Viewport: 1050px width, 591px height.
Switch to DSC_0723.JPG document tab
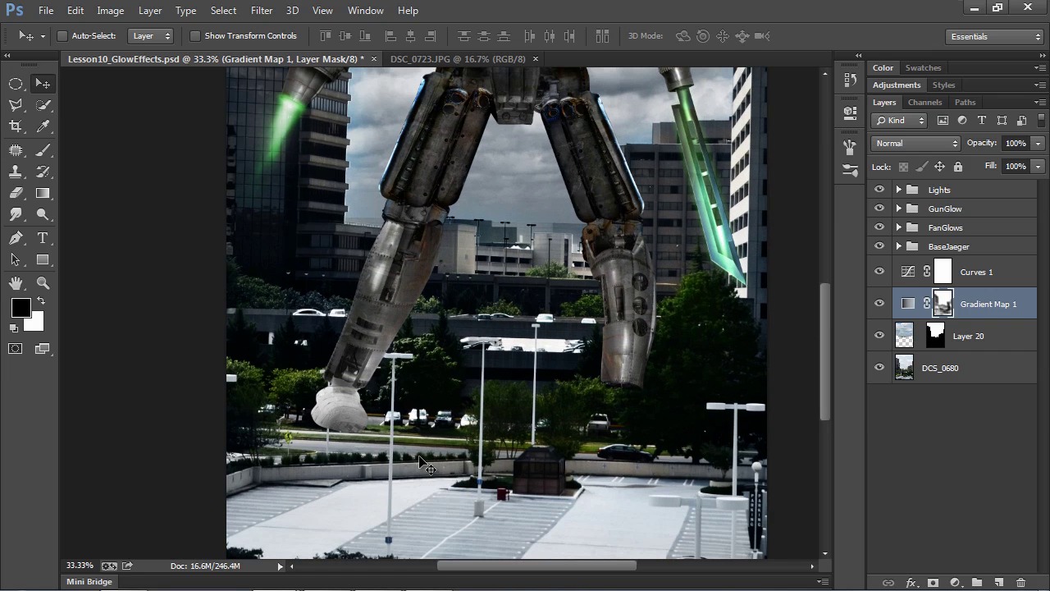coord(458,59)
